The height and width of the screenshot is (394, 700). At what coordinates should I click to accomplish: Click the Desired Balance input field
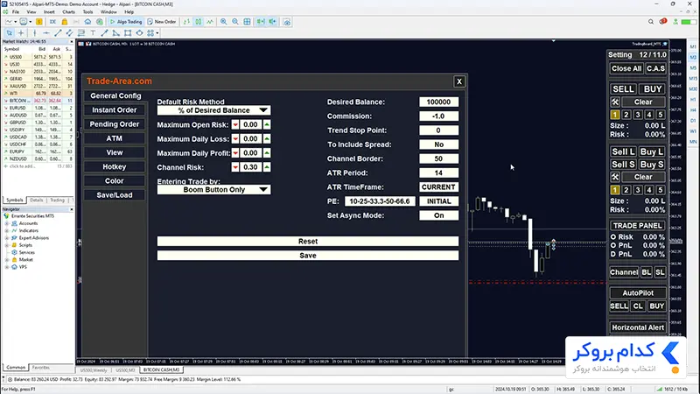[438, 102]
